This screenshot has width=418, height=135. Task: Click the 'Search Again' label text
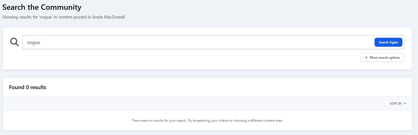pos(388,42)
